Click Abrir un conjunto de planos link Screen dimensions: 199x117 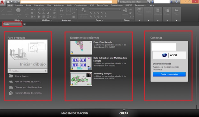[28, 82]
